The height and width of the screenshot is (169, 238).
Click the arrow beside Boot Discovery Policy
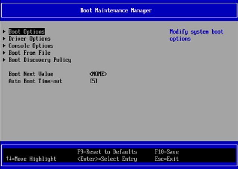[4, 60]
